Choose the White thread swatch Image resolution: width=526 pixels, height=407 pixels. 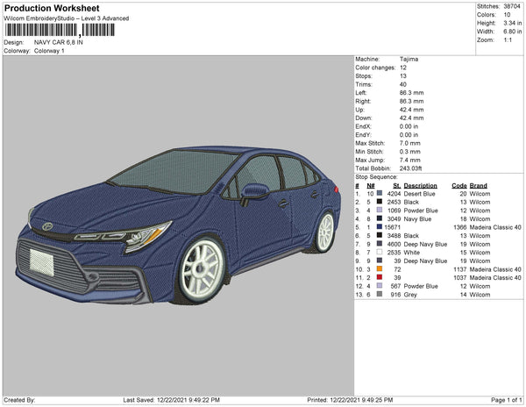[x=378, y=252]
